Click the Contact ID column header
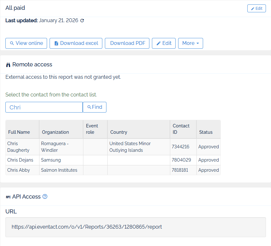The height and width of the screenshot is (246, 271). pos(181,129)
